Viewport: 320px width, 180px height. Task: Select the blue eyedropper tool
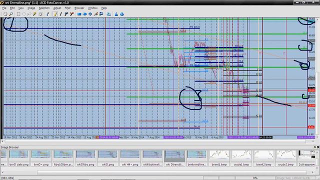(48, 14)
